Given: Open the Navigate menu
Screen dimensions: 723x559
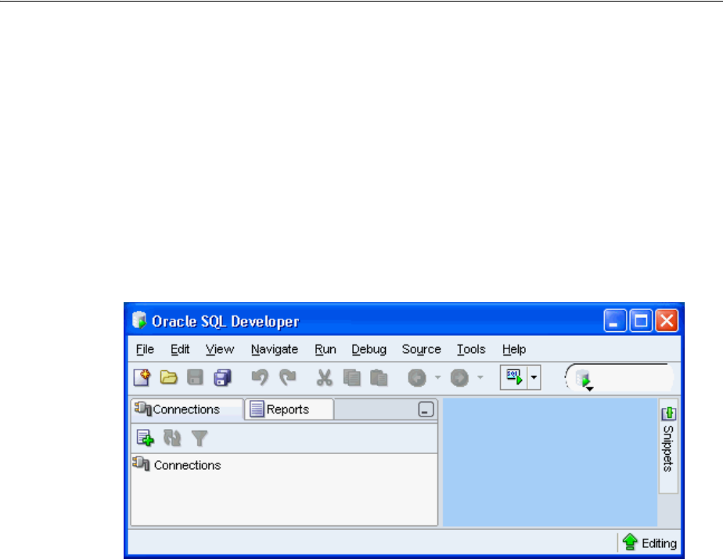Looking at the screenshot, I should point(275,349).
